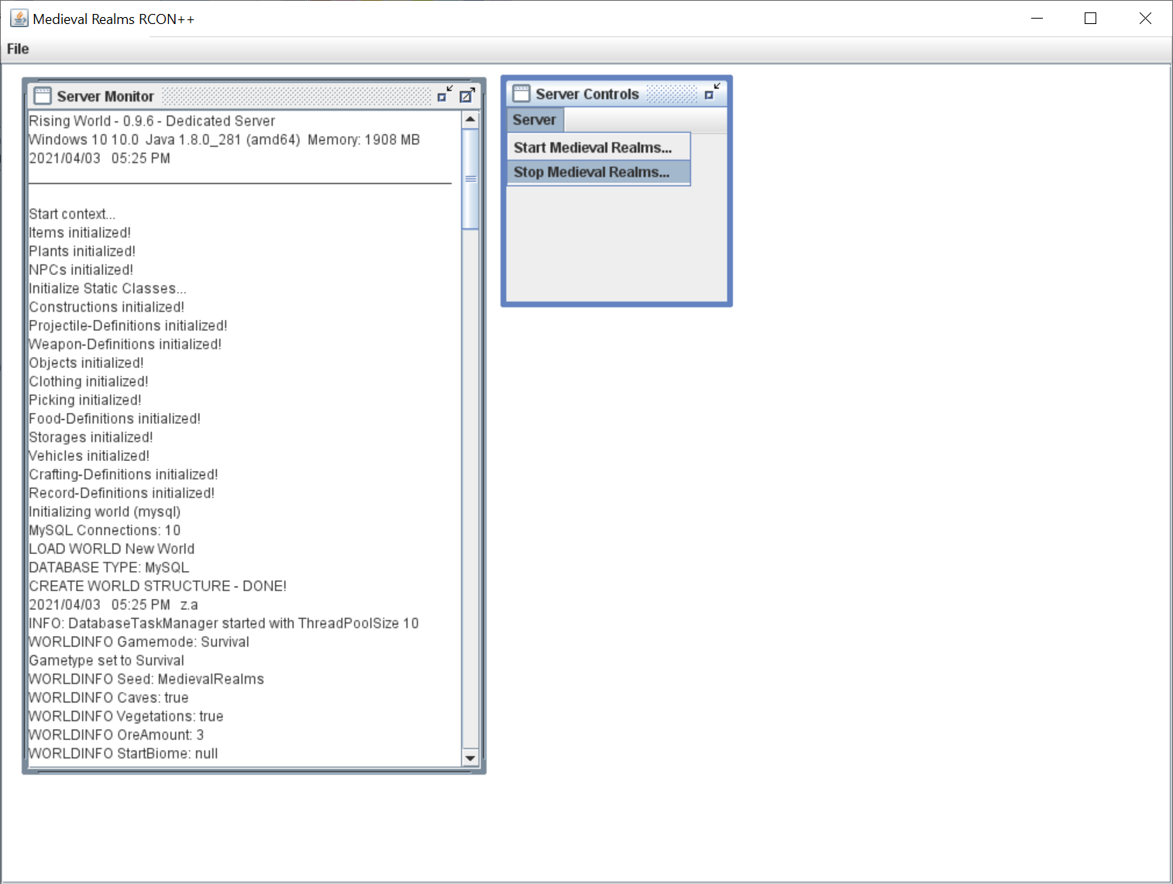Image resolution: width=1173 pixels, height=884 pixels.
Task: Iconify the Server Controls panel
Action: click(x=712, y=93)
